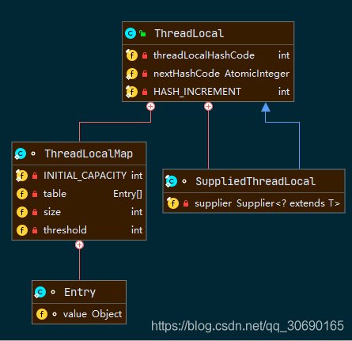Select the table field name
This screenshot has width=352, height=341.
55,194
